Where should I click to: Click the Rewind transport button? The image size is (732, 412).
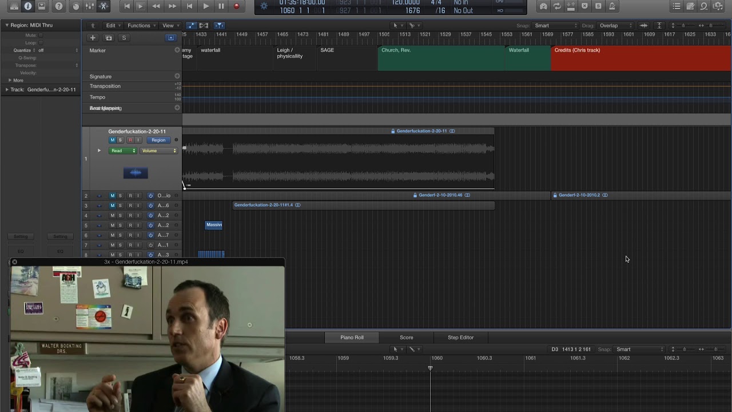pos(156,6)
